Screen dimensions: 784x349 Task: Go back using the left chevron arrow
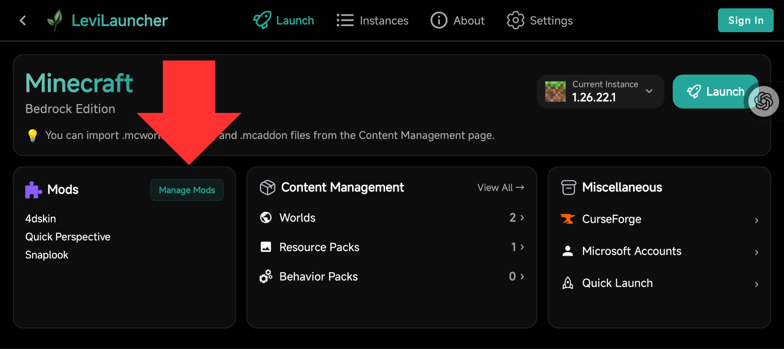click(23, 20)
